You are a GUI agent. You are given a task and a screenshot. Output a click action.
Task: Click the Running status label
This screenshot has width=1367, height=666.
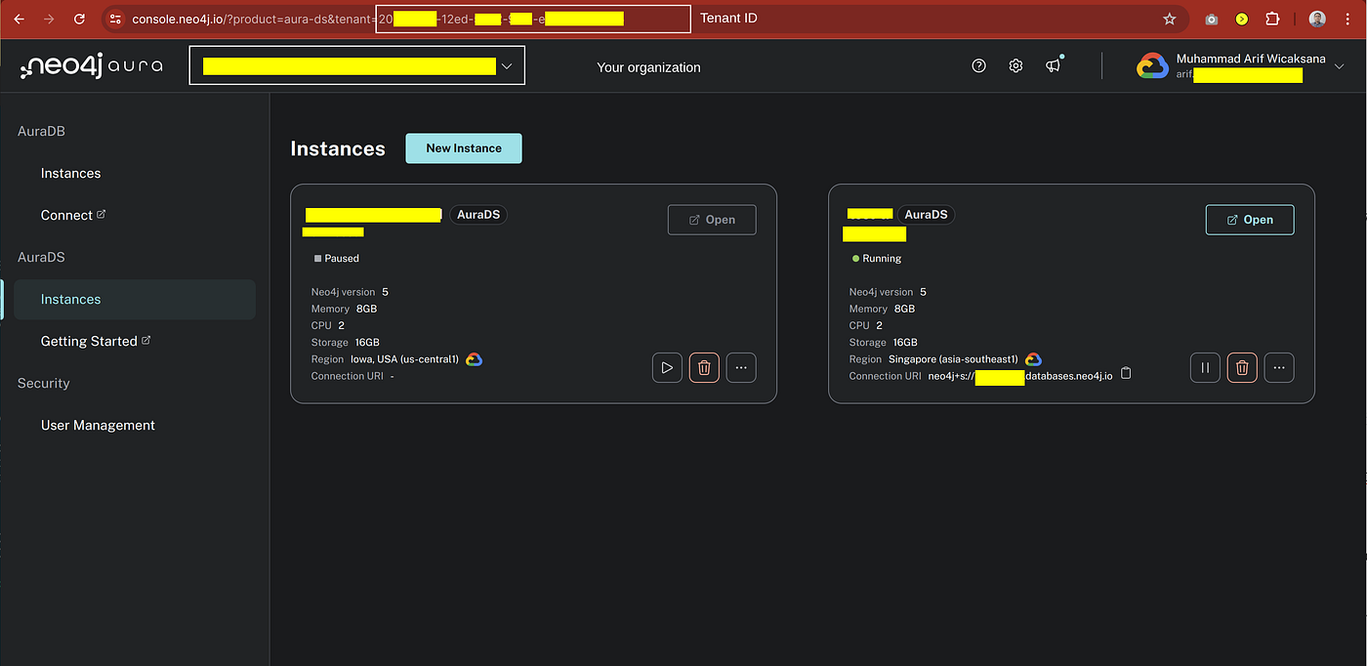tap(877, 259)
